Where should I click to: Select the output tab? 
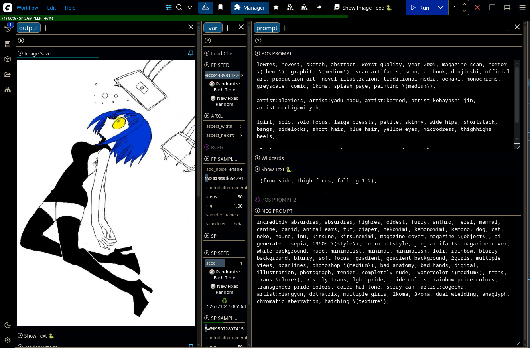click(29, 28)
